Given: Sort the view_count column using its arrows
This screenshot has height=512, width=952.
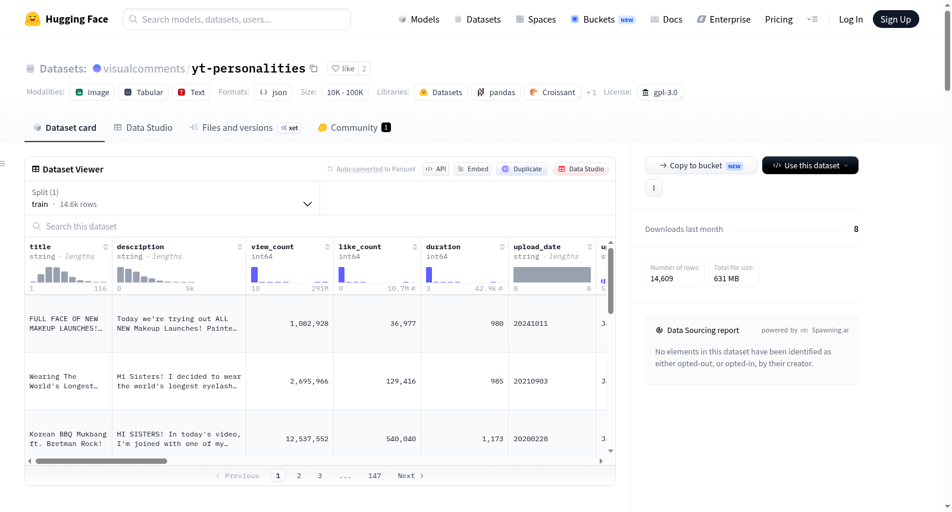Looking at the screenshot, I should coord(327,247).
